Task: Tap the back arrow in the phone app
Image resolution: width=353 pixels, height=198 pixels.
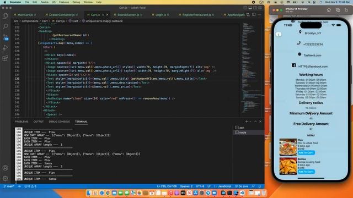Action: click(279, 34)
